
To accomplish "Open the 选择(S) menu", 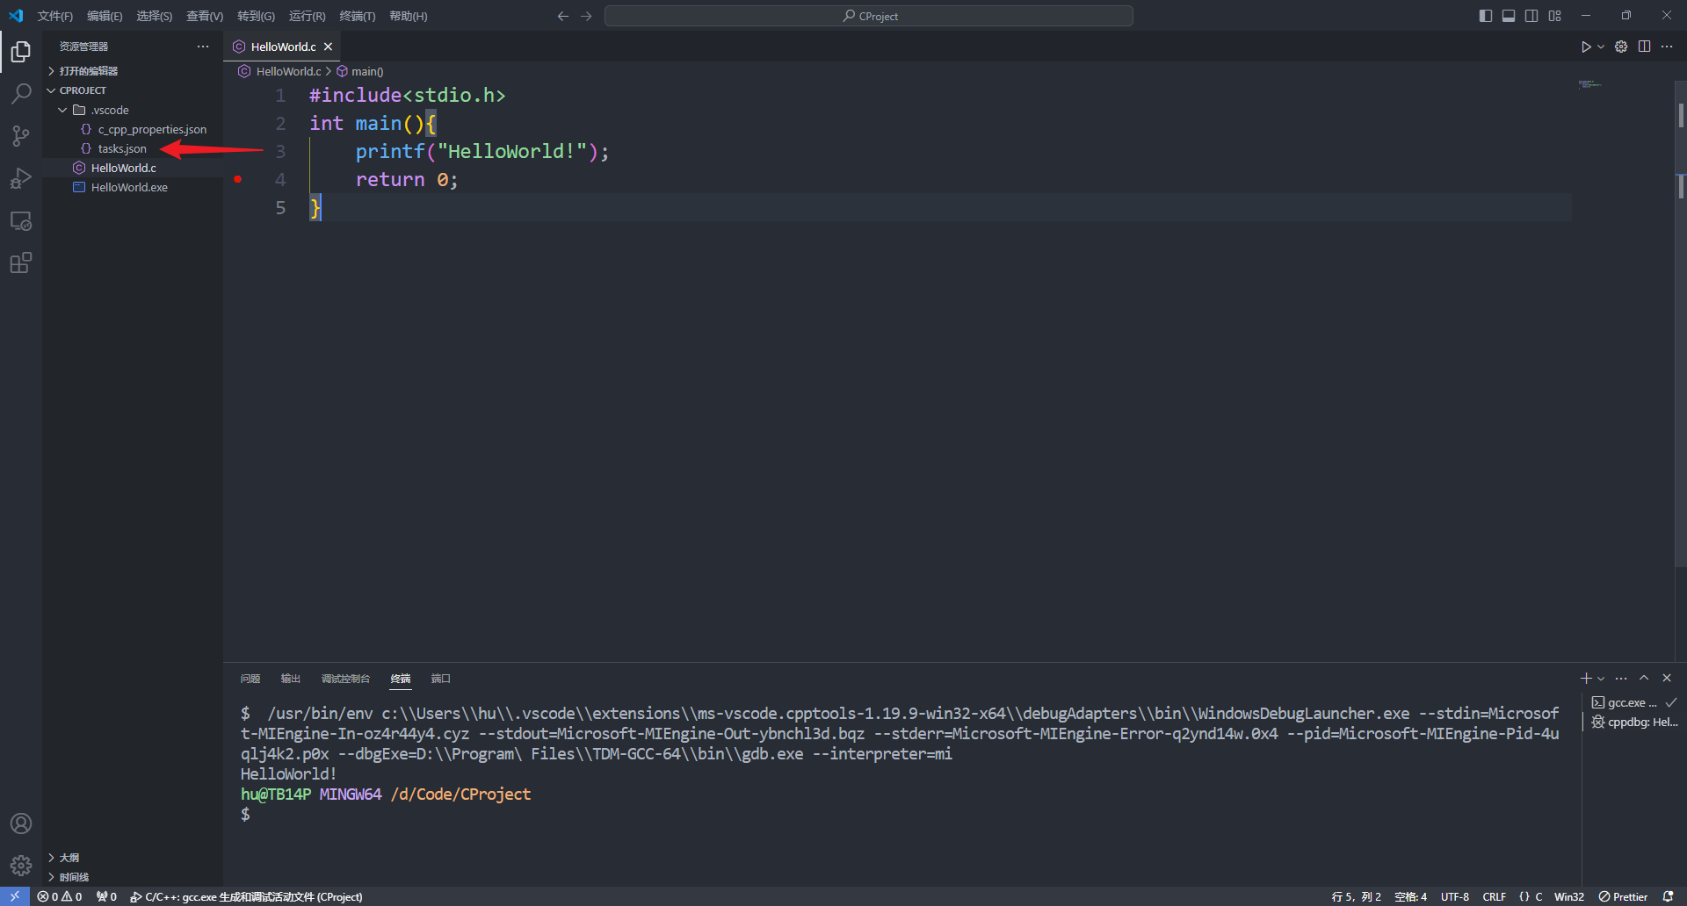I will [x=154, y=16].
